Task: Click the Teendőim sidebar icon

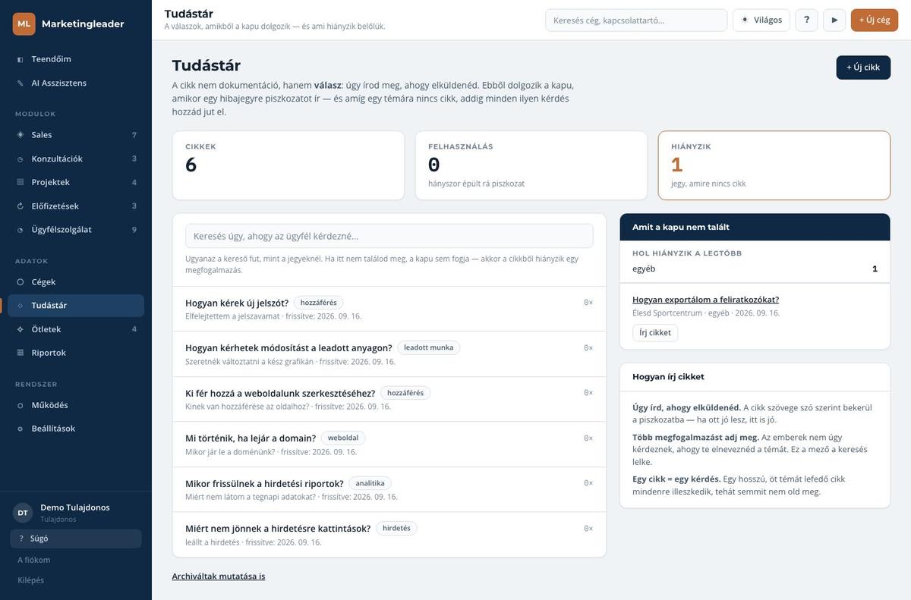Action: coord(20,59)
